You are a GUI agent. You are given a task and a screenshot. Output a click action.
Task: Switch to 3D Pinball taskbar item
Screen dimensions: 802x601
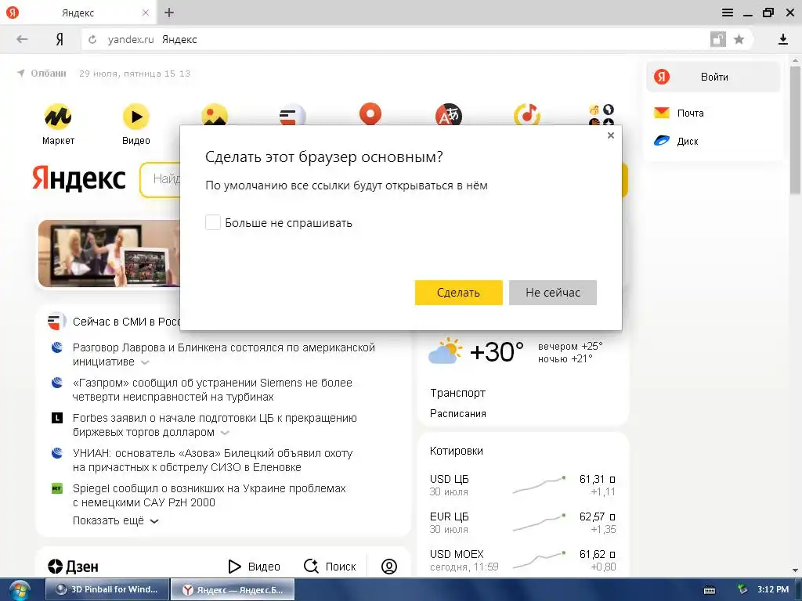click(x=107, y=589)
